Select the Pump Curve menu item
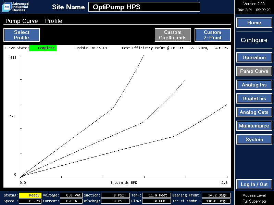This screenshot has height=205, width=274. coord(254,71)
